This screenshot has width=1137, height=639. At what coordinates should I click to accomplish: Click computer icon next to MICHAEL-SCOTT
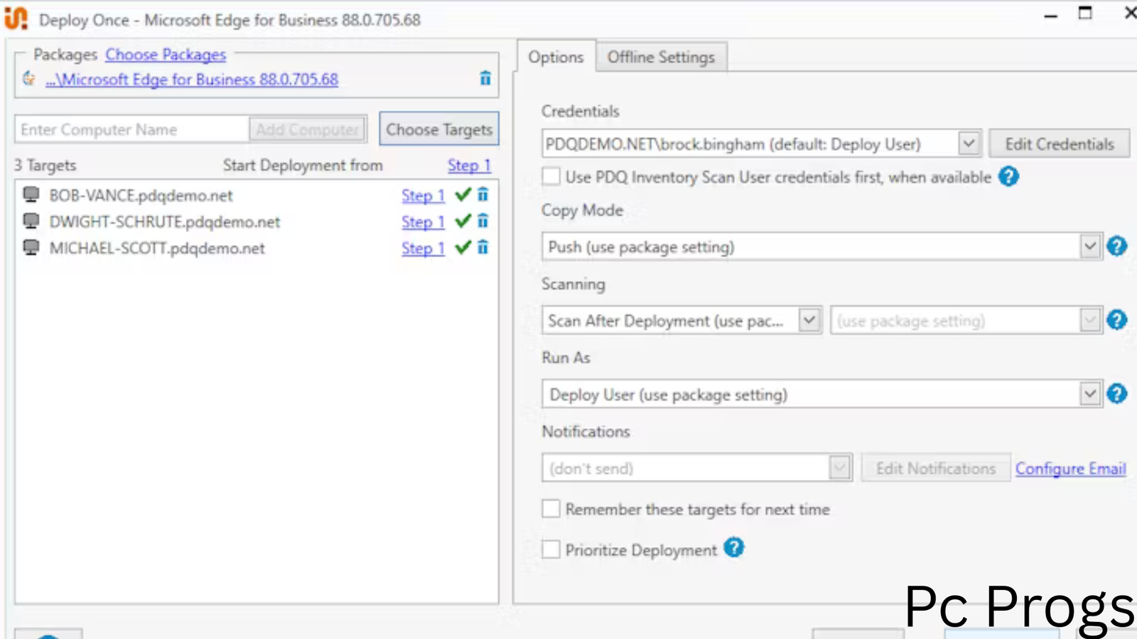(31, 247)
